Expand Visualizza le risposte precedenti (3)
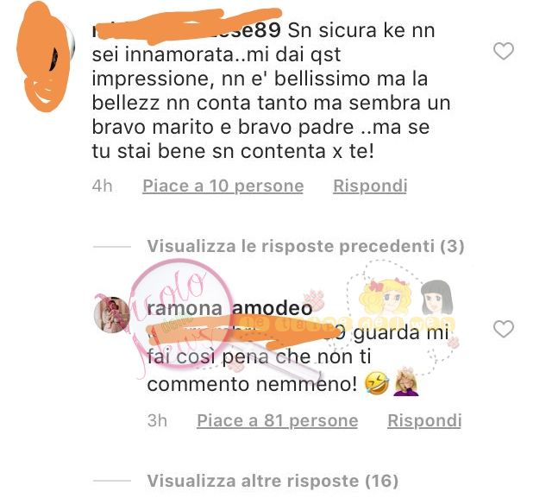 (305, 246)
